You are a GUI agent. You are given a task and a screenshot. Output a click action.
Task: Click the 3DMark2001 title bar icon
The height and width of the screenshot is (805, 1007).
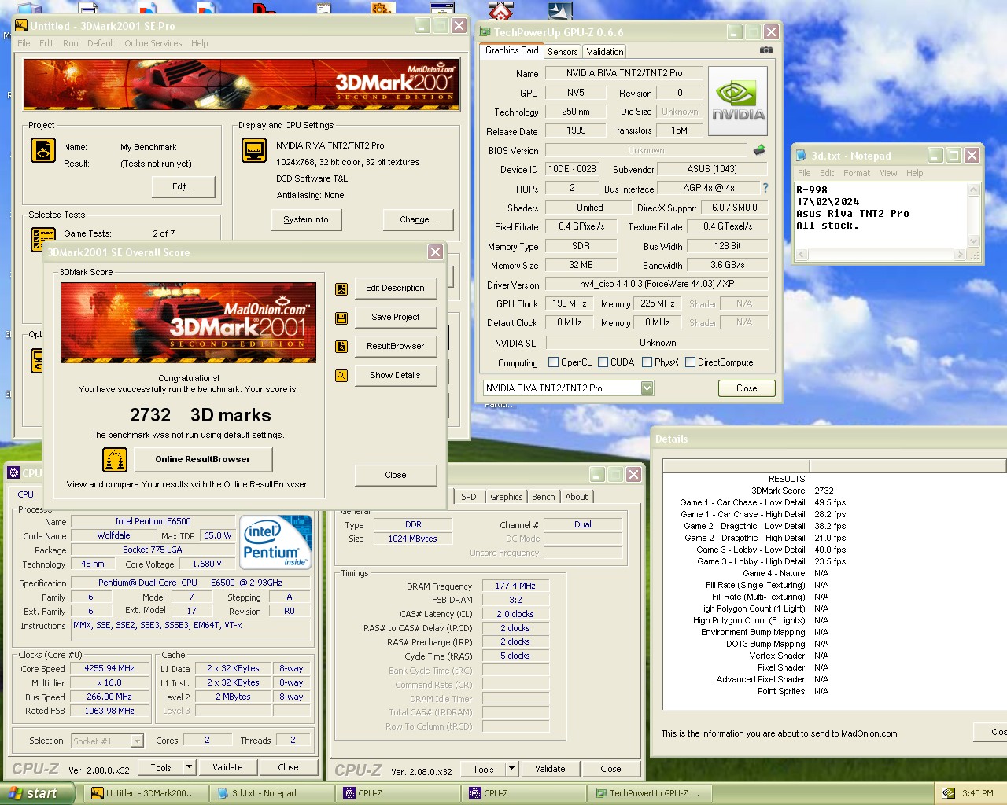[x=21, y=26]
